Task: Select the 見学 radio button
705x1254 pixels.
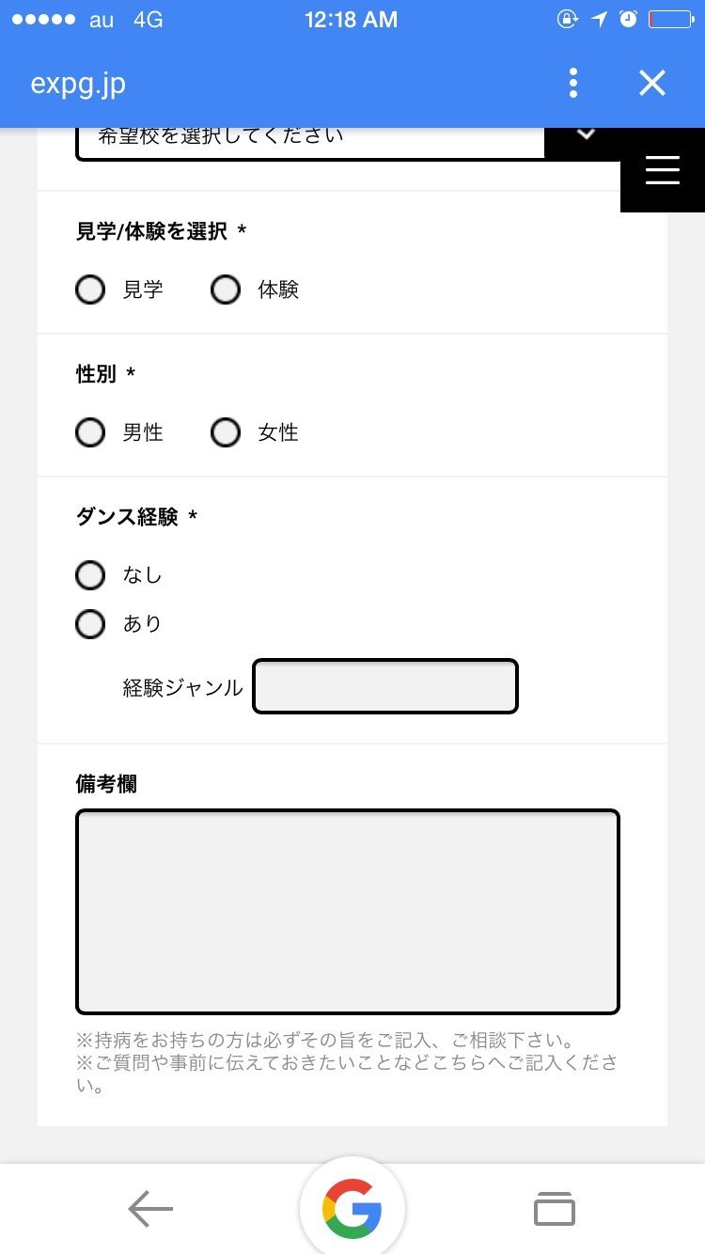Action: click(x=90, y=290)
